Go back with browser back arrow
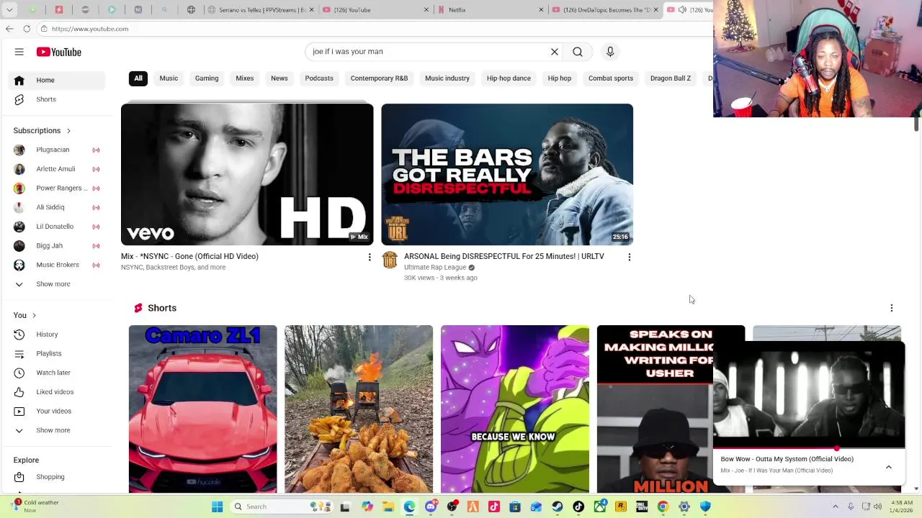The width and height of the screenshot is (922, 518). click(9, 29)
